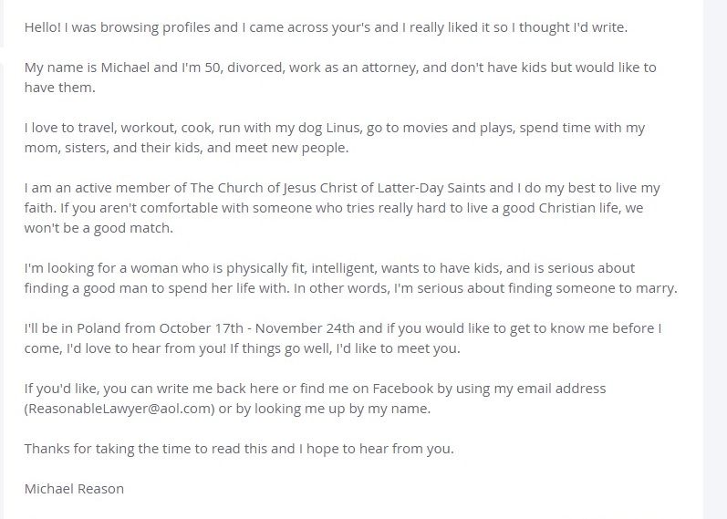Click the line starting Thanks for taking
Viewport: 727px width, 519px height.
tap(239, 449)
